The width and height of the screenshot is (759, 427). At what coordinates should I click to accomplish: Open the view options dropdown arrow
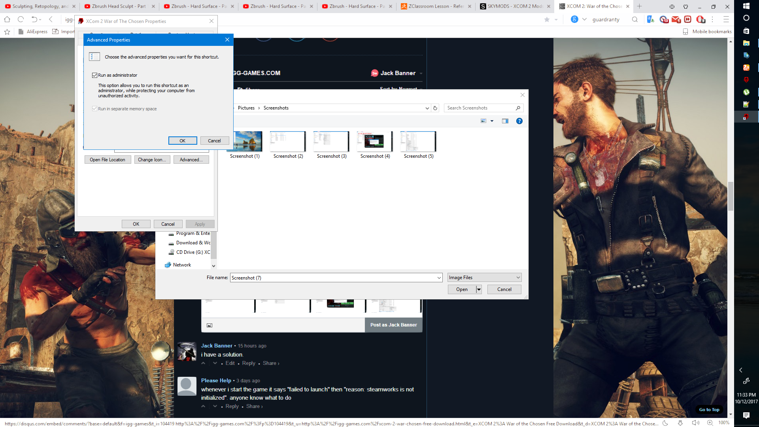click(492, 121)
